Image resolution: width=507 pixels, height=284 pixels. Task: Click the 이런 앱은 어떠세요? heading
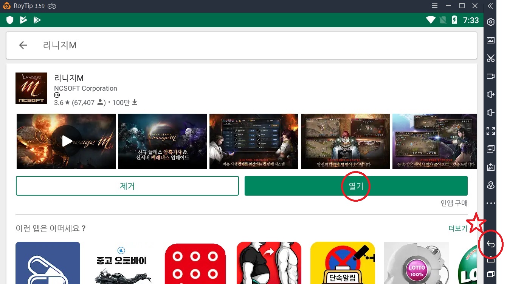[51, 228]
